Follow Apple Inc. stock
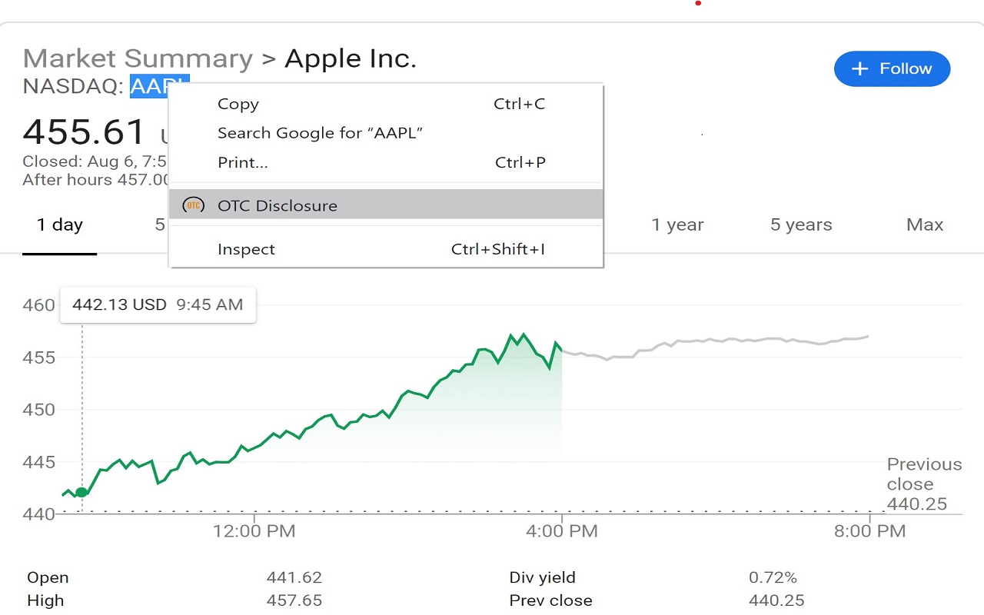 coord(892,68)
